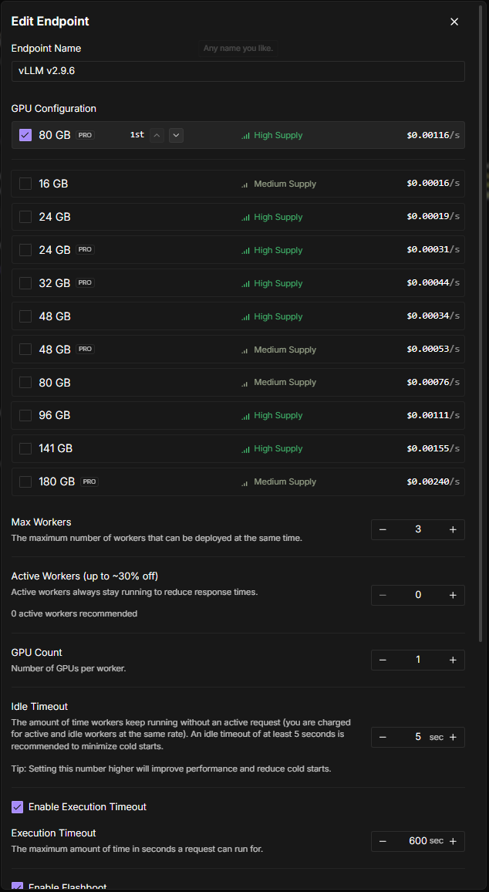Image resolution: width=489 pixels, height=892 pixels.
Task: Decrease Max Workers with minus icon
Action: (383, 529)
